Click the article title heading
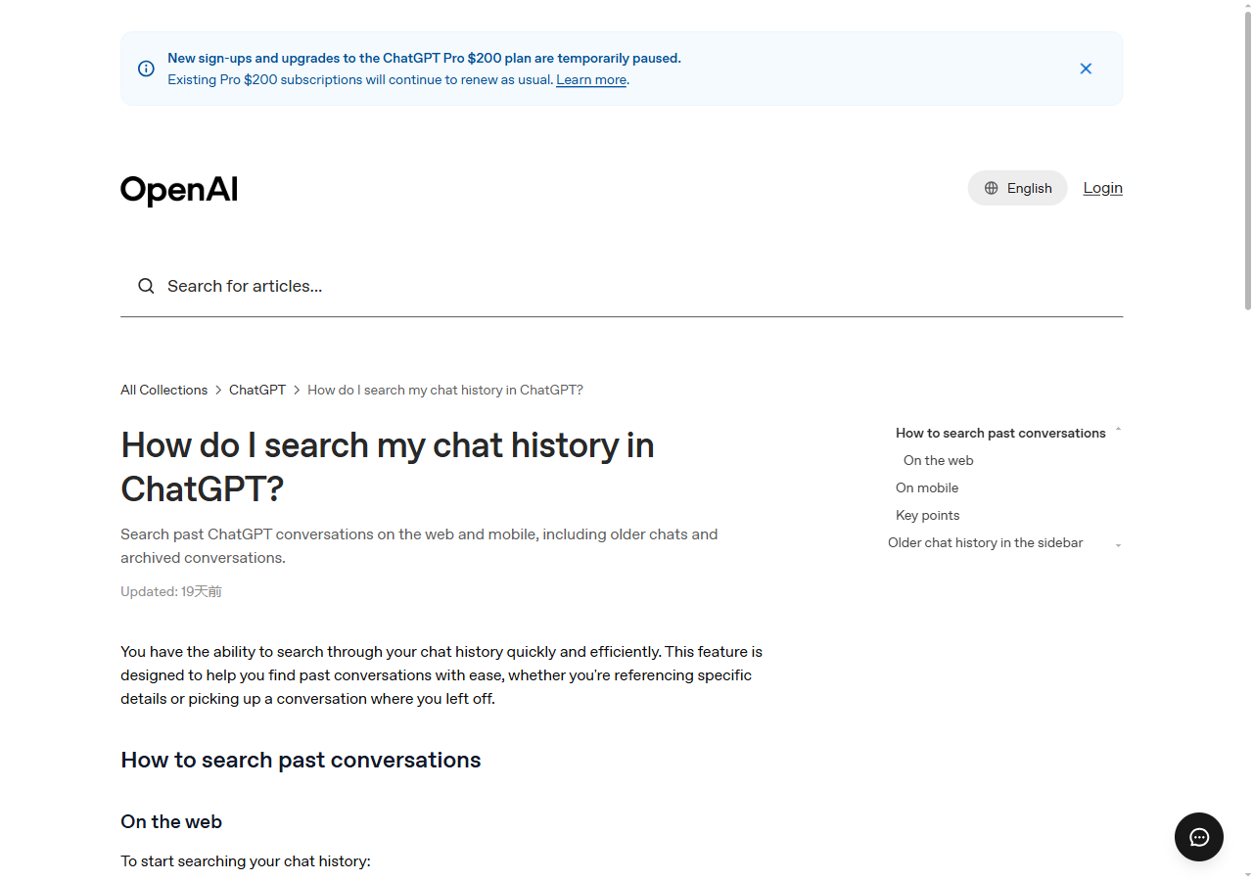The height and width of the screenshot is (881, 1253). (388, 467)
